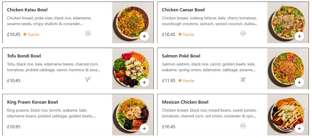Image resolution: width=312 pixels, height=138 pixels.
Task: Click halal icon on Chicken Caesar Bowl
Action: coord(243,33)
